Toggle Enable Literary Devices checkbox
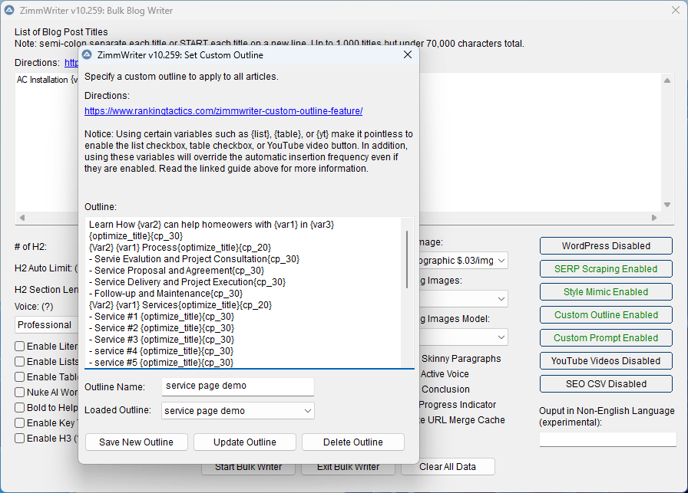 (x=19, y=347)
